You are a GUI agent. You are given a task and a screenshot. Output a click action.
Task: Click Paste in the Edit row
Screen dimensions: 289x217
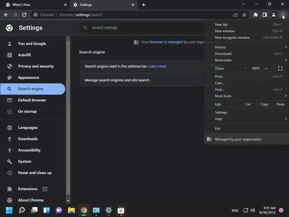pos(281,104)
